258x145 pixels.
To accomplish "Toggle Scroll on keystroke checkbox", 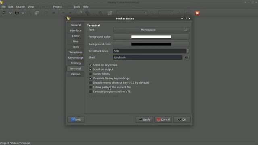I will coord(90,65).
